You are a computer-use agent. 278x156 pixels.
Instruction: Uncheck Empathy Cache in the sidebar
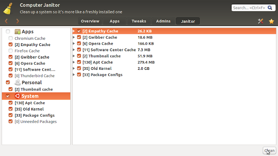click(x=10, y=44)
